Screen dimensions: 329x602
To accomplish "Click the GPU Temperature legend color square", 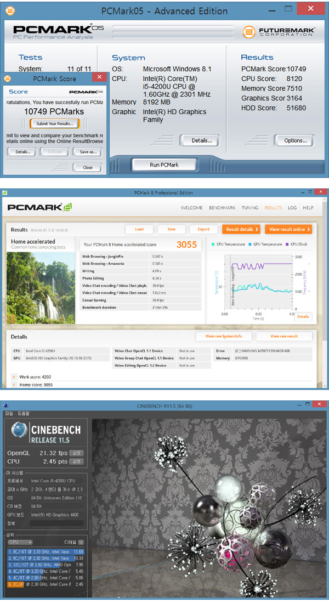I will tap(250, 244).
